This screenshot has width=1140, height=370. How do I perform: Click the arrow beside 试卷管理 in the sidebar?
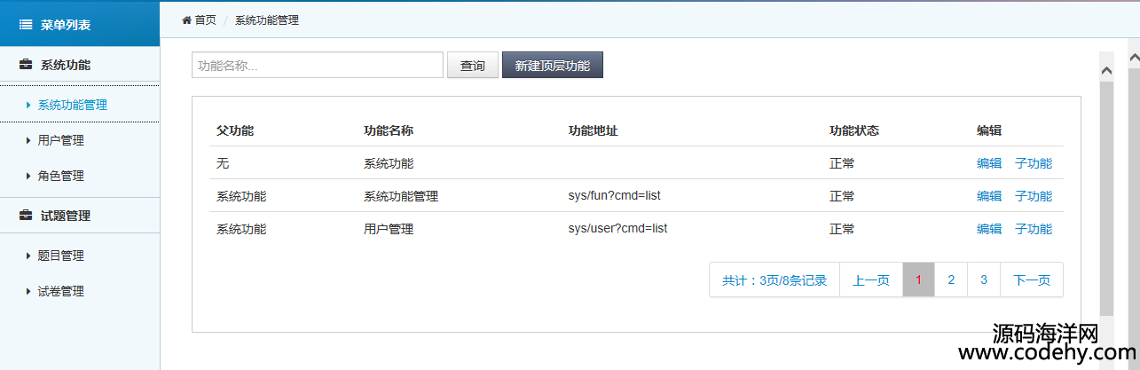coord(29,291)
